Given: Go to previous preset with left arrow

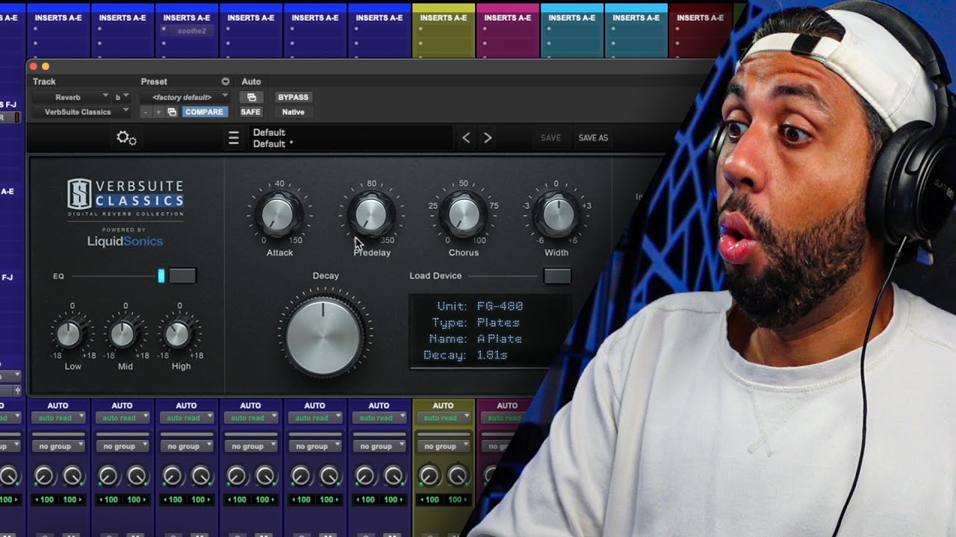Looking at the screenshot, I should click(466, 138).
